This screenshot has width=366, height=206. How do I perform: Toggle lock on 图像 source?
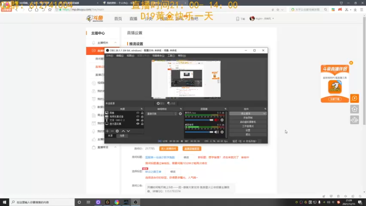(142, 113)
